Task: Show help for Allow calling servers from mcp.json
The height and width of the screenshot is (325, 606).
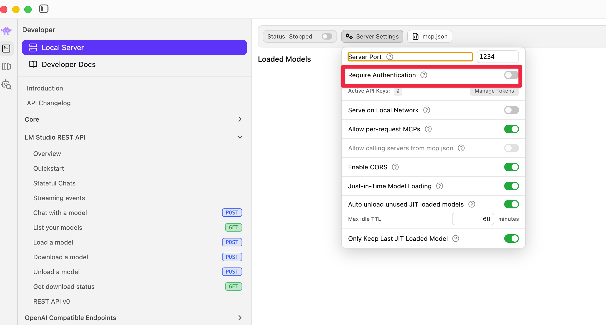Action: pyautogui.click(x=461, y=148)
